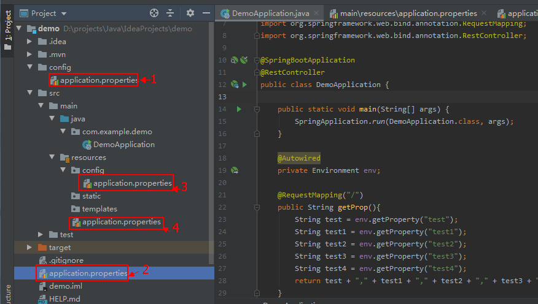This screenshot has width=538, height=304.
Task: Click the @Autowired annotation
Action: point(299,158)
